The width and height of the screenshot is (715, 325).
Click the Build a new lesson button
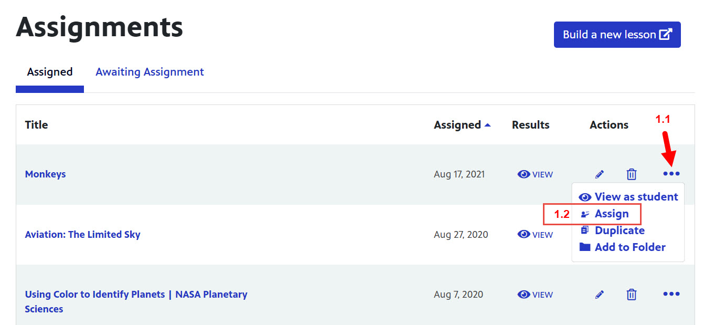coord(617,35)
